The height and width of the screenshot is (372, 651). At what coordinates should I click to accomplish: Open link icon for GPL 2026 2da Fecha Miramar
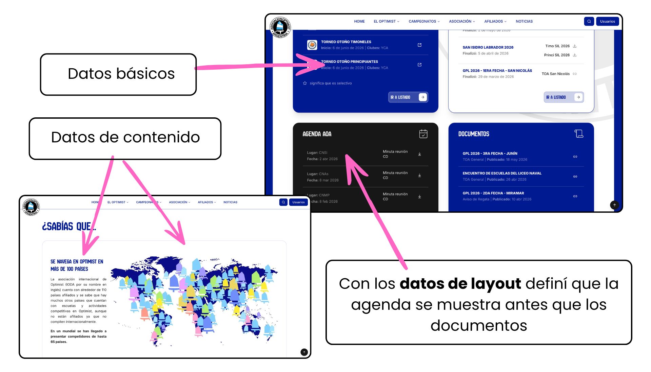(x=575, y=196)
